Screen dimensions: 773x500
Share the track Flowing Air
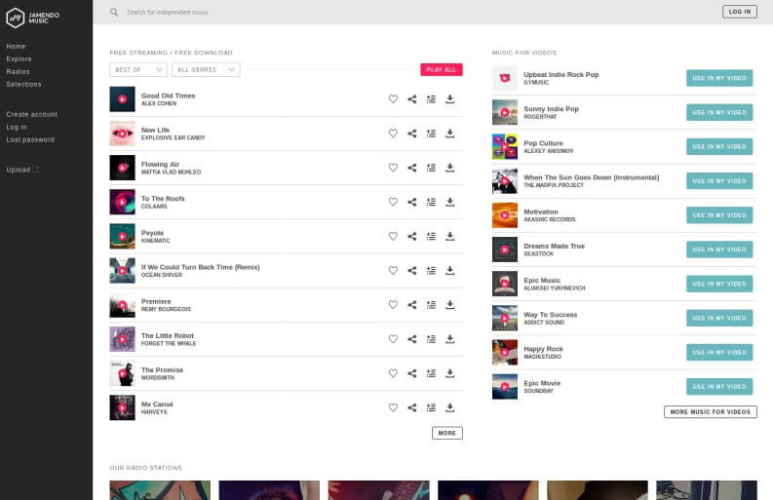coord(412,168)
